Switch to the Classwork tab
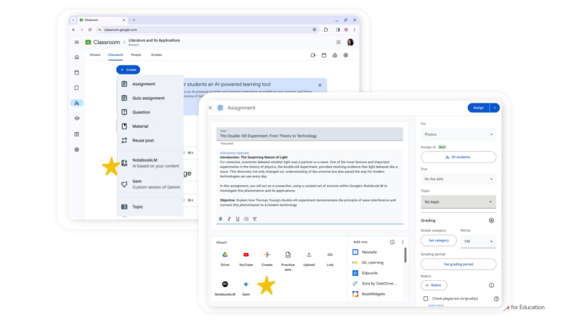573x322 pixels. (115, 55)
